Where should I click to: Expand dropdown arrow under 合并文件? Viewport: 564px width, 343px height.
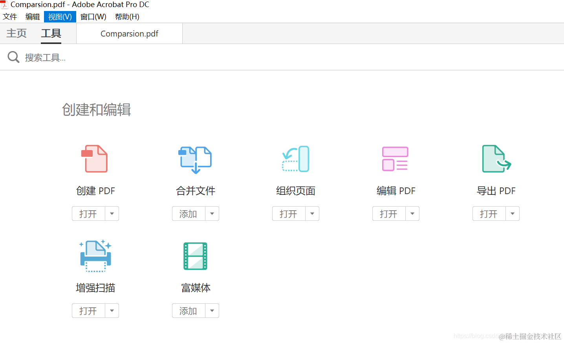pos(212,214)
